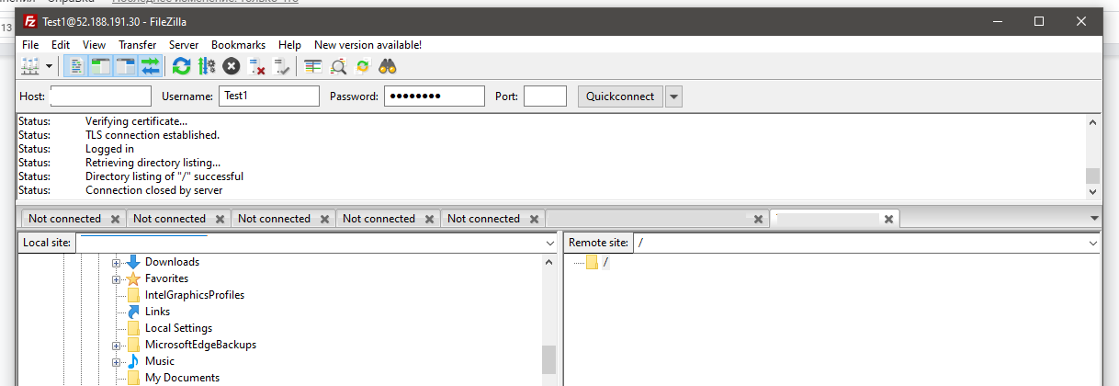1119x386 pixels.
Task: Select the Downloads folder in local tree
Action: tap(172, 262)
